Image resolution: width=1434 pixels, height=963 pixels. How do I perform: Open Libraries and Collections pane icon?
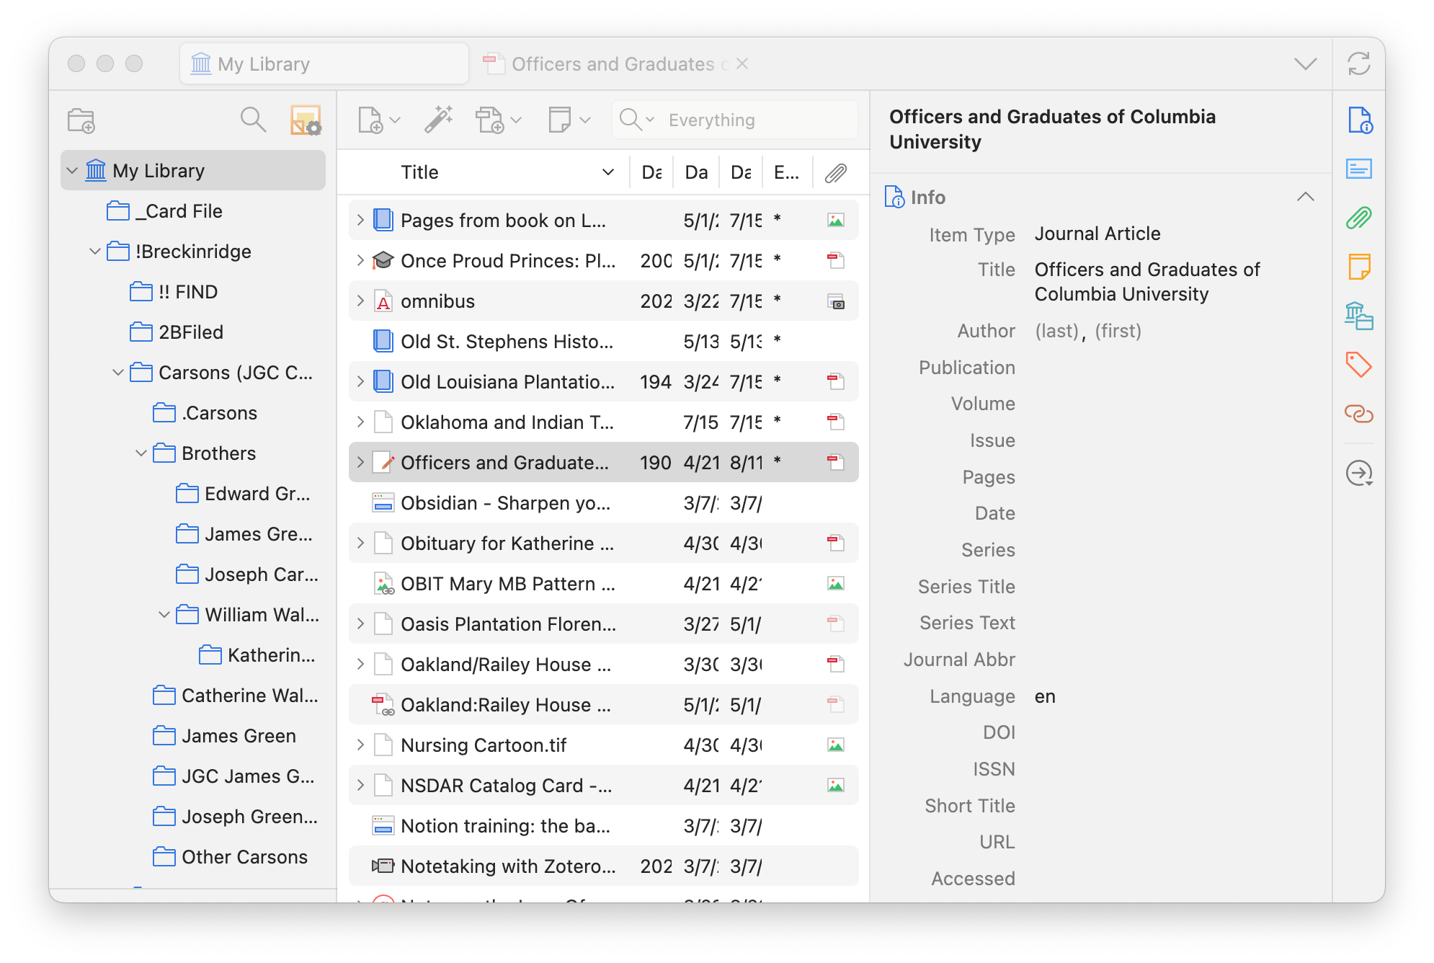click(x=1358, y=316)
